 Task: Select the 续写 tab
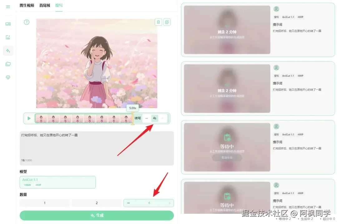point(59,5)
